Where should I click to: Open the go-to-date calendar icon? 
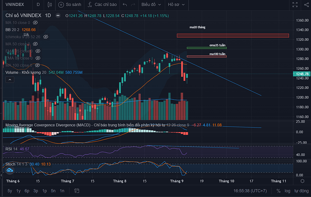pyautogui.click(x=77, y=191)
